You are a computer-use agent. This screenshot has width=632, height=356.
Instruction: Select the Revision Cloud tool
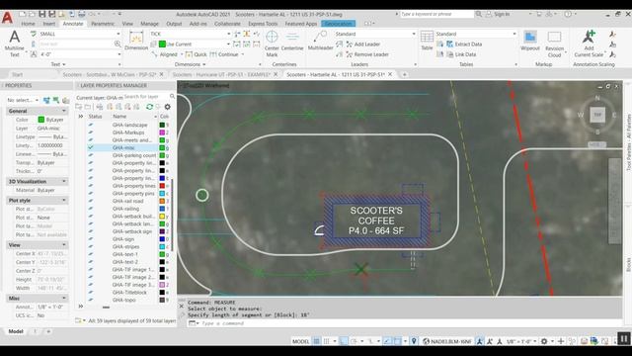click(x=554, y=44)
